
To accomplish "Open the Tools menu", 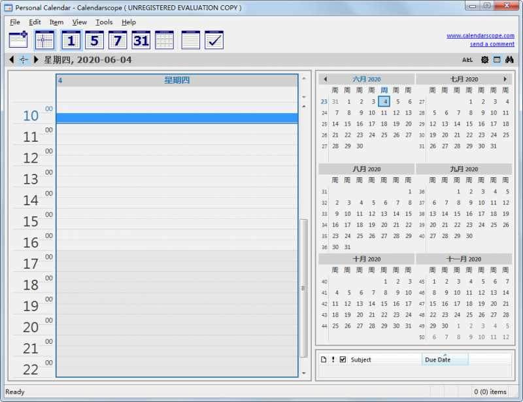I will click(x=103, y=22).
